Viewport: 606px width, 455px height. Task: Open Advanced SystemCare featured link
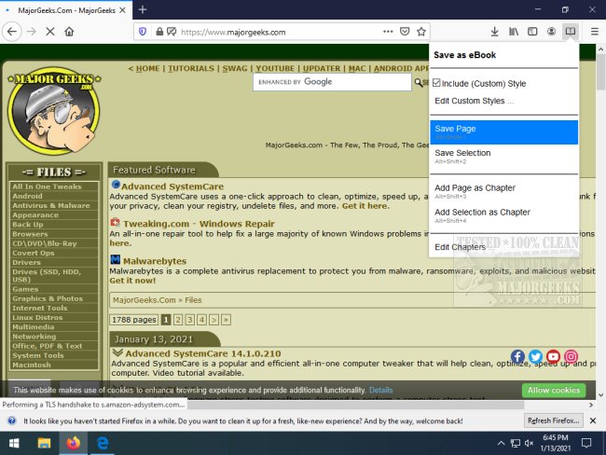(172, 186)
